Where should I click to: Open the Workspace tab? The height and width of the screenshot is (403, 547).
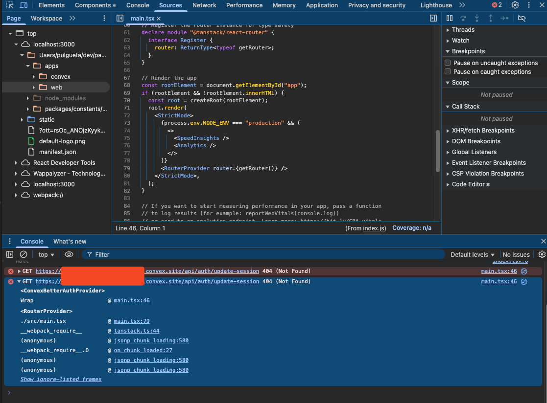coord(47,18)
